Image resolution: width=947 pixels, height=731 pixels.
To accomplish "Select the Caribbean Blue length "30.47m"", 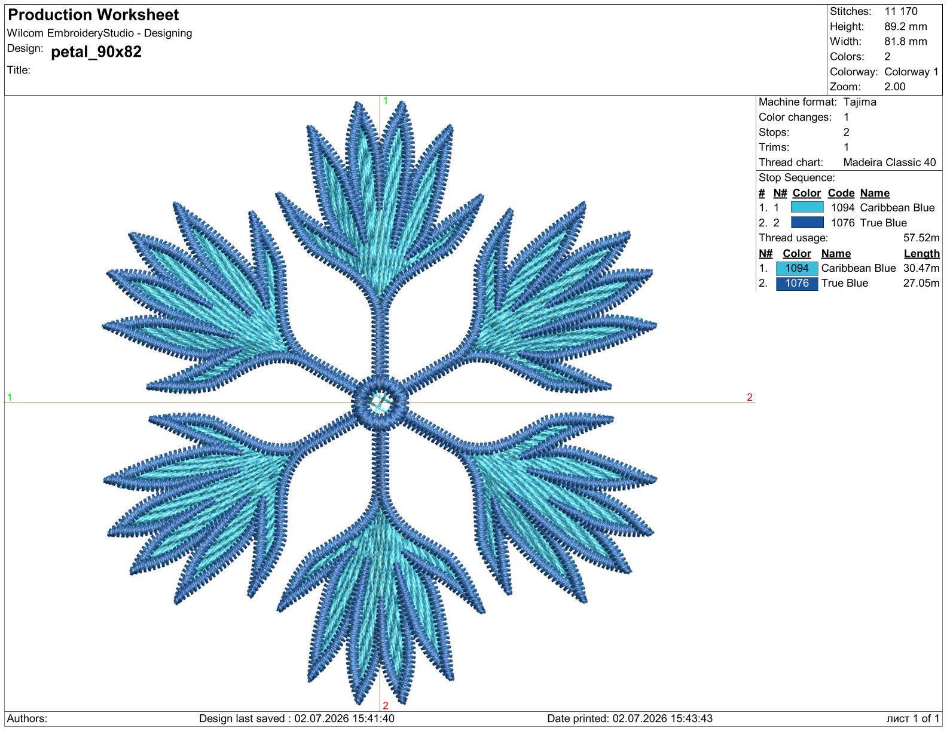I will click(921, 268).
